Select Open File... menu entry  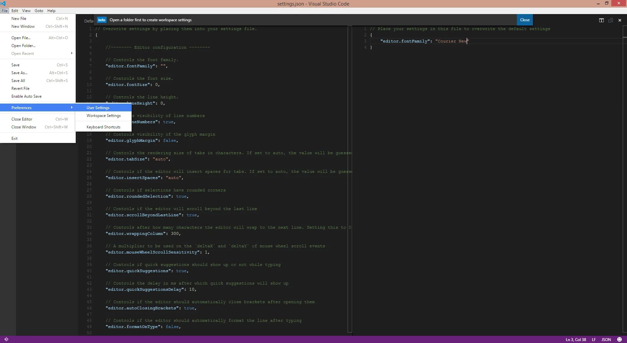point(38,38)
